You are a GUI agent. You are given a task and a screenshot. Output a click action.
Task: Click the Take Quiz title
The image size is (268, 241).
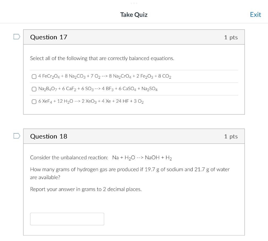134,15
